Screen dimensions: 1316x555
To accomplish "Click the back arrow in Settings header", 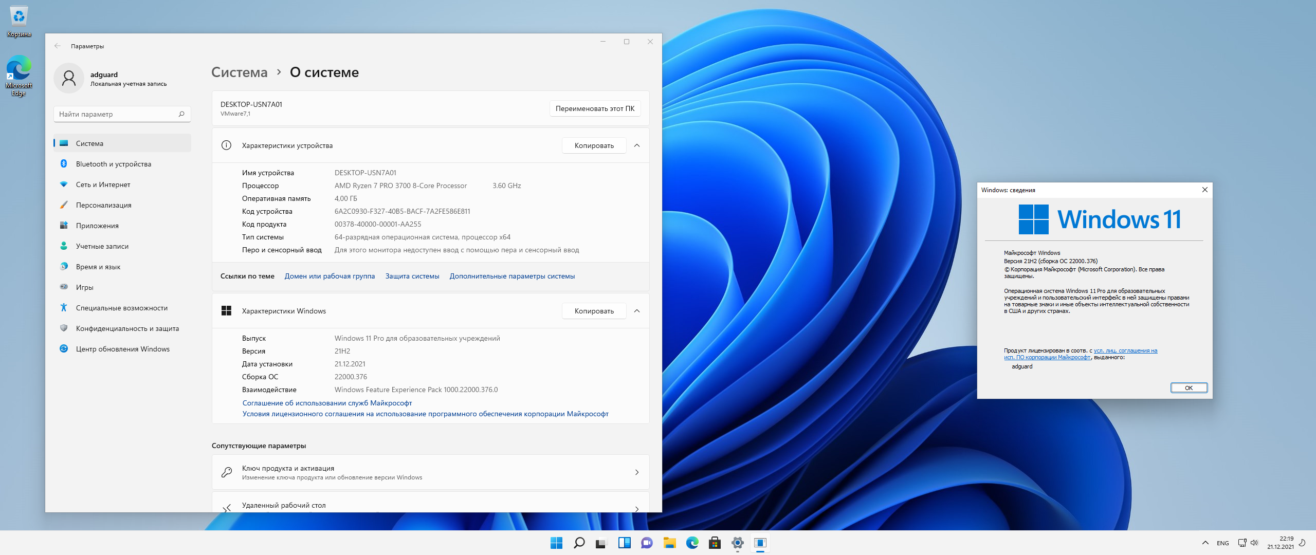I will click(58, 46).
